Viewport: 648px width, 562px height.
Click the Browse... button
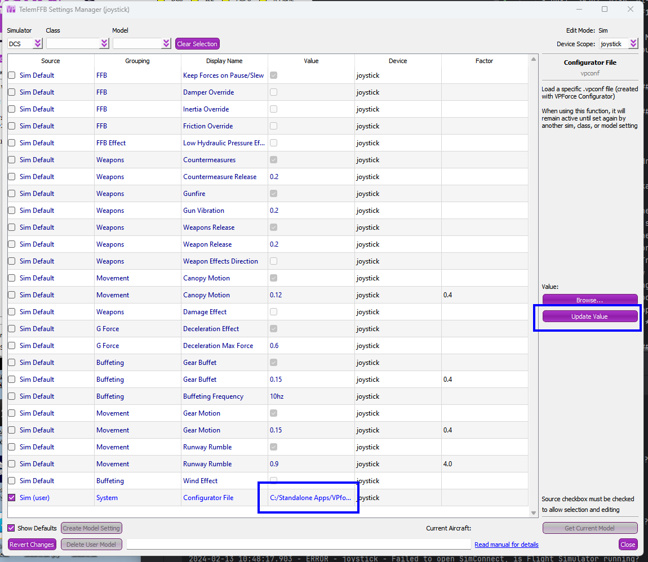(x=590, y=300)
